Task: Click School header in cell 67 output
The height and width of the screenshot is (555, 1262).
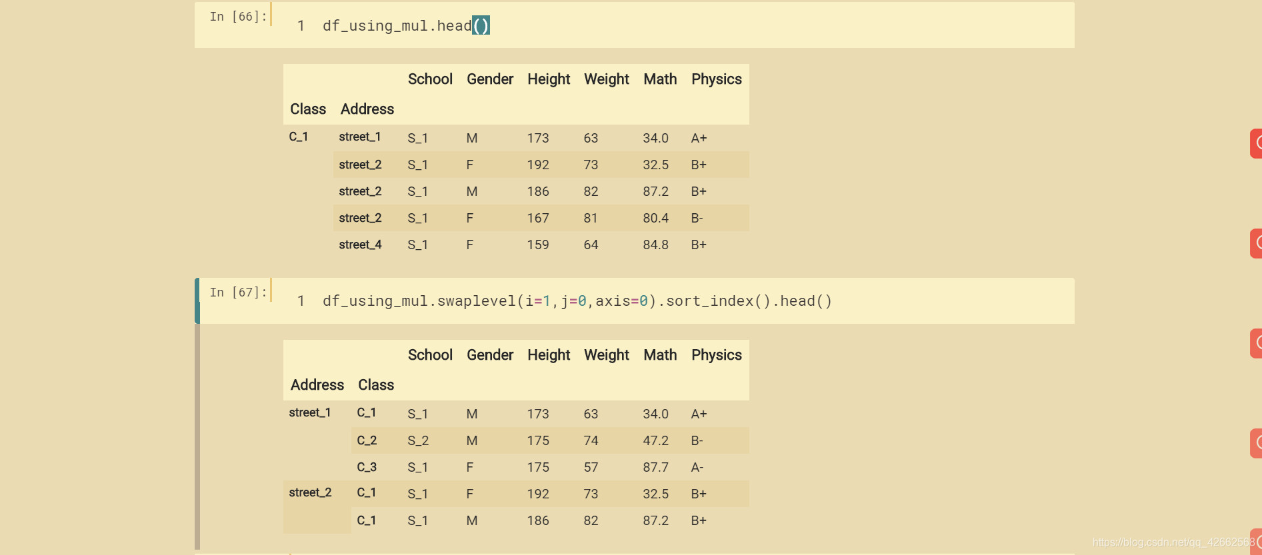Action: tap(430, 355)
